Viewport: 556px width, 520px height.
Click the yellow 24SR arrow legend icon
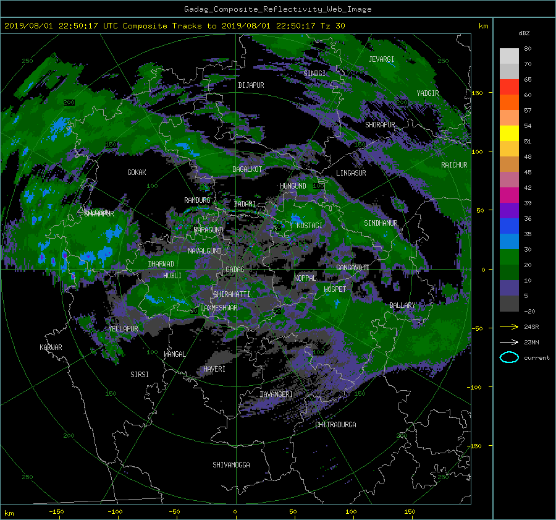509,326
